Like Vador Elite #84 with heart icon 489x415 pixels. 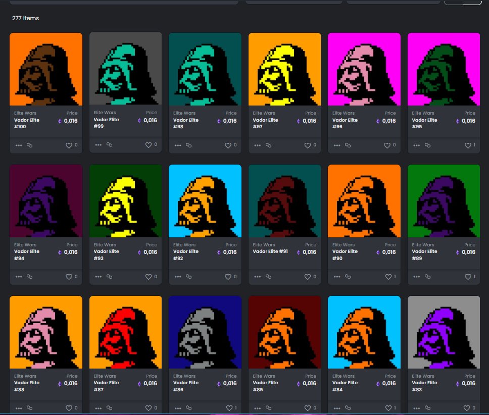[x=388, y=408]
